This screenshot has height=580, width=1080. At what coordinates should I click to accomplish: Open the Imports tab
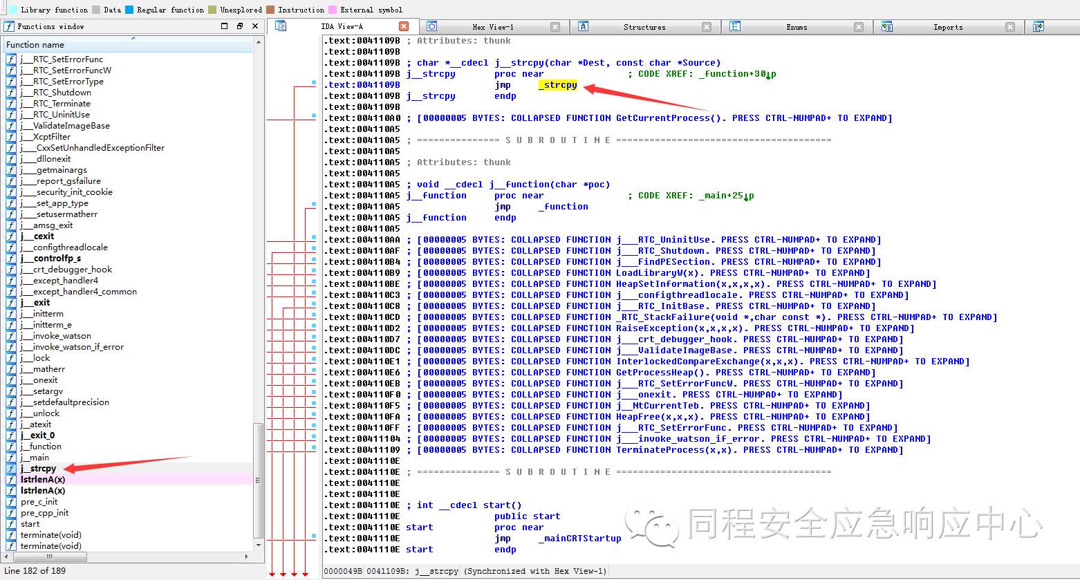point(947,27)
